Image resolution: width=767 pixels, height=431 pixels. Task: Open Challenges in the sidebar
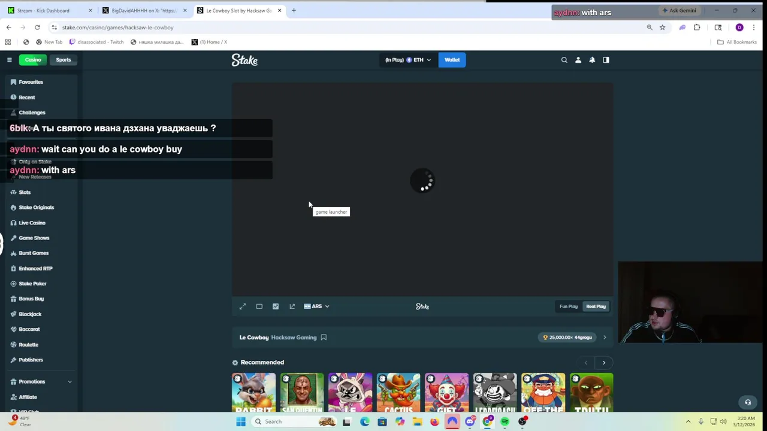pos(32,113)
